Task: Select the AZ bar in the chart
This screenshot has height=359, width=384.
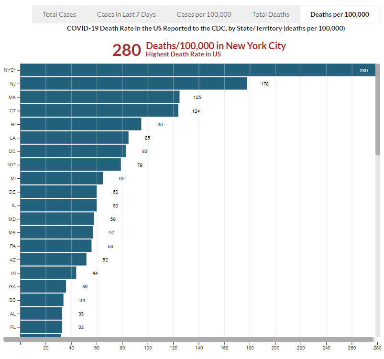Action: tap(54, 260)
